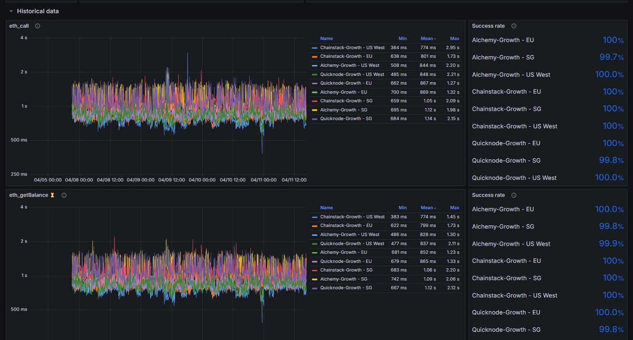Image resolution: width=633 pixels, height=340 pixels.
Task: Click yellow swatch for Alchemy-Growth - SG in eth_getBalance
Action: click(315, 279)
